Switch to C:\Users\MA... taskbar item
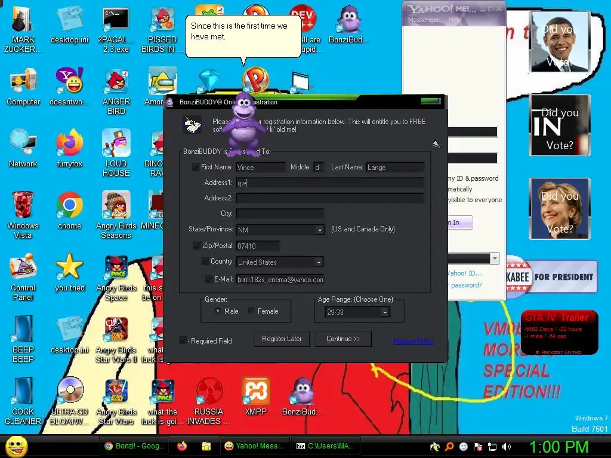Image resolution: width=611 pixels, height=458 pixels. click(x=326, y=446)
